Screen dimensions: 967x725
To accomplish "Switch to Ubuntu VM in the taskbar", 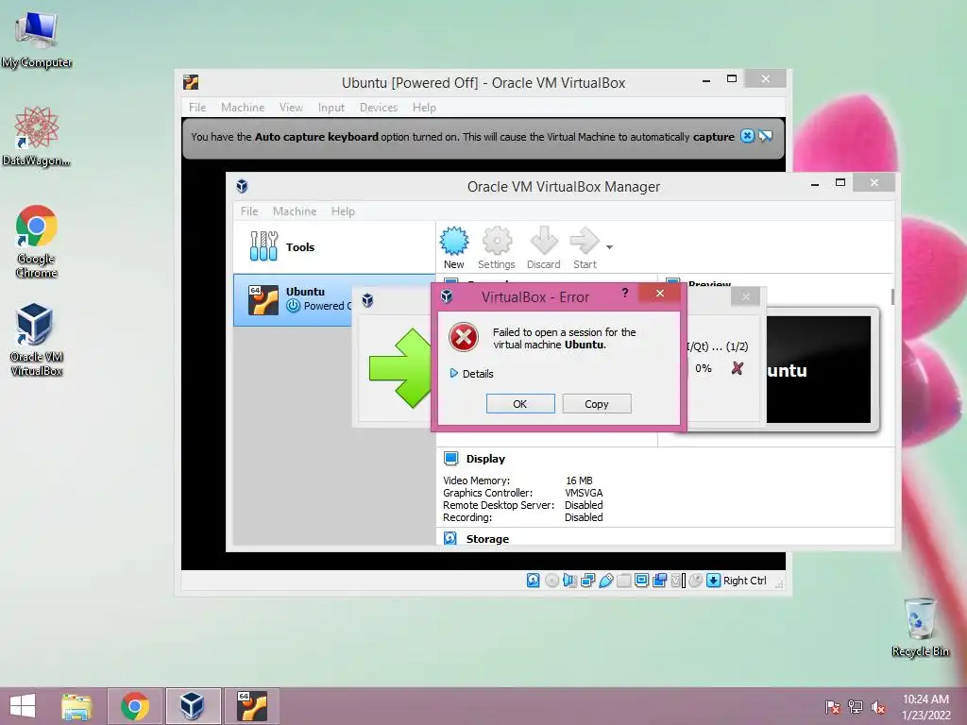I will click(251, 706).
